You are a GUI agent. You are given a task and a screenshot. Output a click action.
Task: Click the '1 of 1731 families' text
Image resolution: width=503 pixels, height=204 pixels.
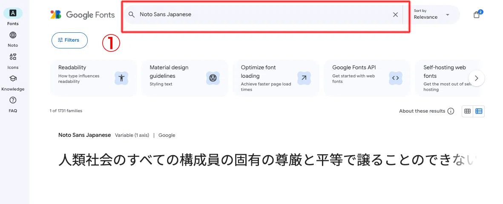point(66,111)
